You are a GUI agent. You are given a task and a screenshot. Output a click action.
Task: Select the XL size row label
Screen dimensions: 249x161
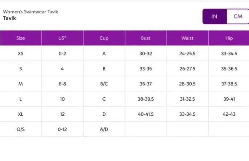(x=21, y=114)
